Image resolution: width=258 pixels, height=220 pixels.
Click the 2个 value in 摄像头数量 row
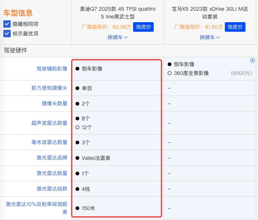click(86, 104)
